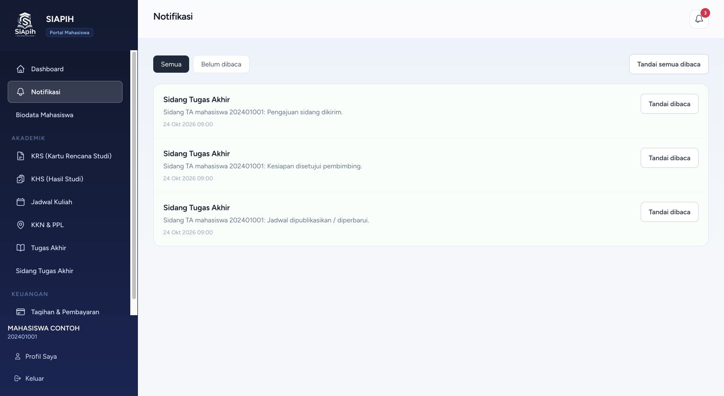The image size is (724, 396).
Task: Click the Notifikasi page heading
Action: [x=173, y=16]
